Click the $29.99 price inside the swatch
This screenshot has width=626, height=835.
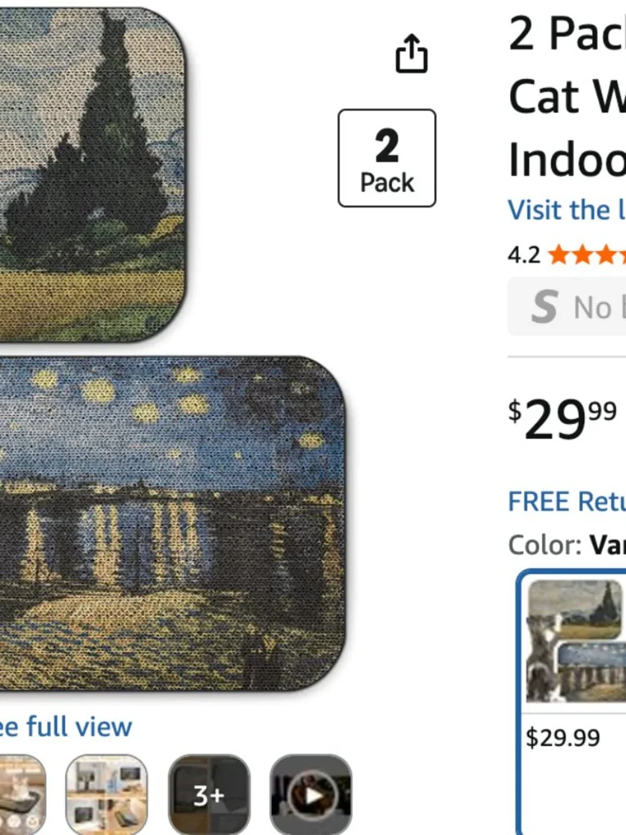coord(563,738)
